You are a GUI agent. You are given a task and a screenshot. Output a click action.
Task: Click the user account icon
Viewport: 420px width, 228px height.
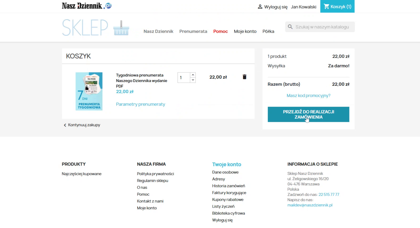click(260, 7)
